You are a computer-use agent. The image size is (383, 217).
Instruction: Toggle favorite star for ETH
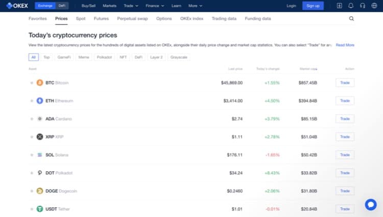point(32,101)
